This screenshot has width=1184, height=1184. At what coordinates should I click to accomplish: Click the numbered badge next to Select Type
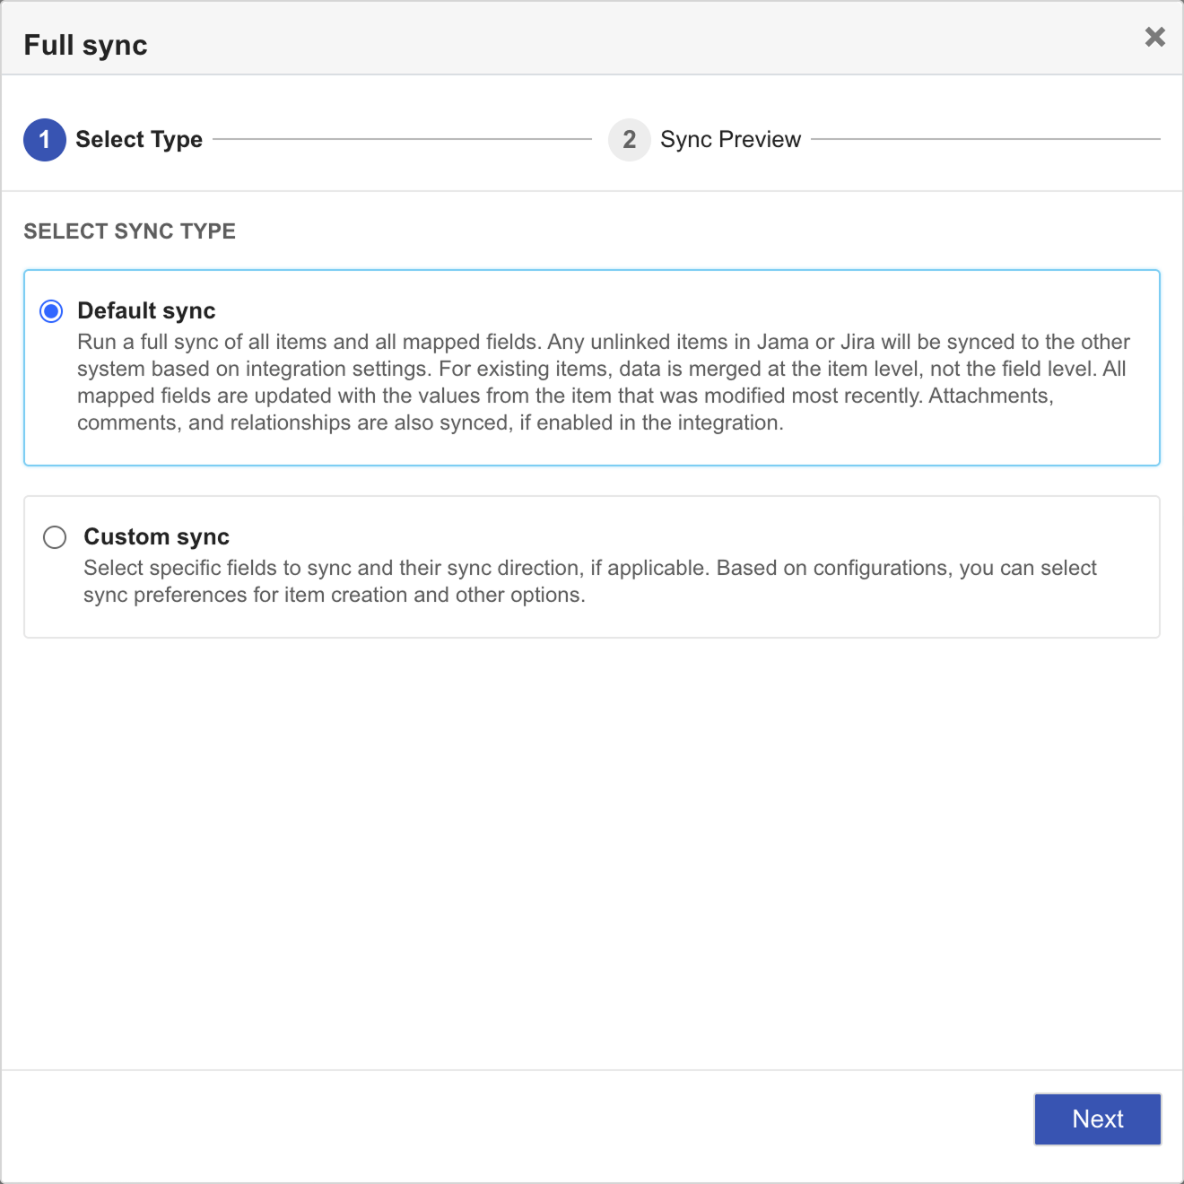[x=43, y=139]
